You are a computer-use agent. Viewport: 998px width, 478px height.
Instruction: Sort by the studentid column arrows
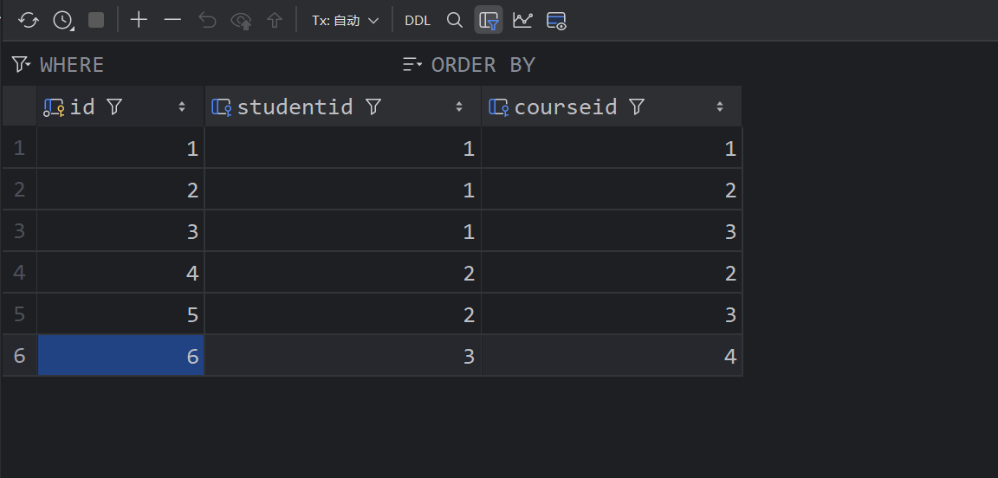[459, 107]
